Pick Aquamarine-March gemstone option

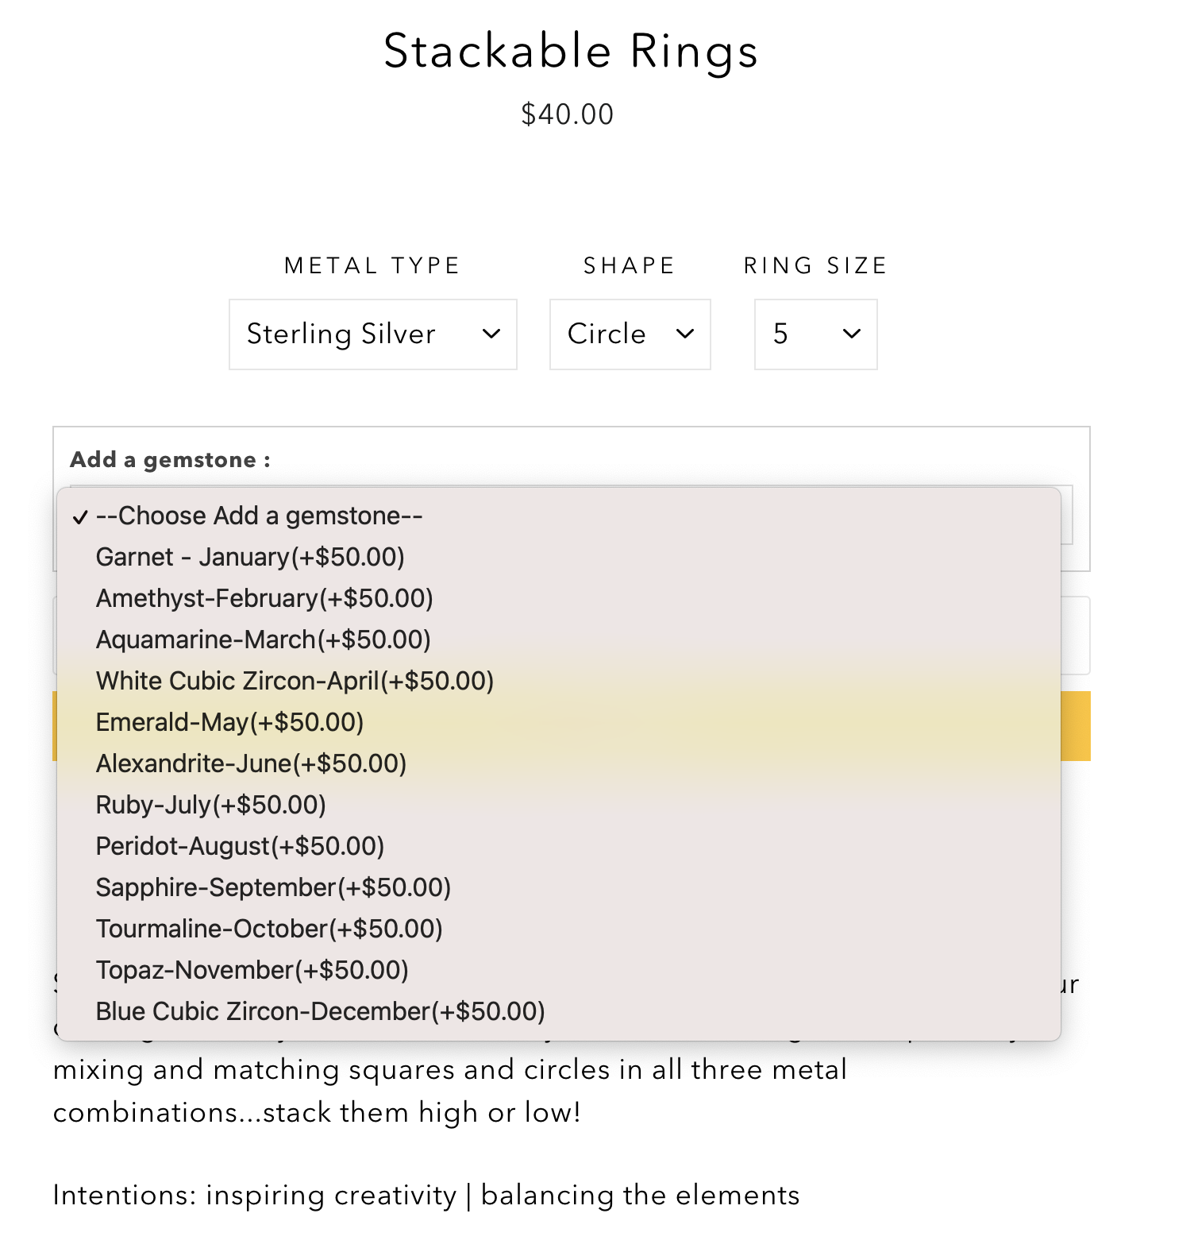[263, 640]
